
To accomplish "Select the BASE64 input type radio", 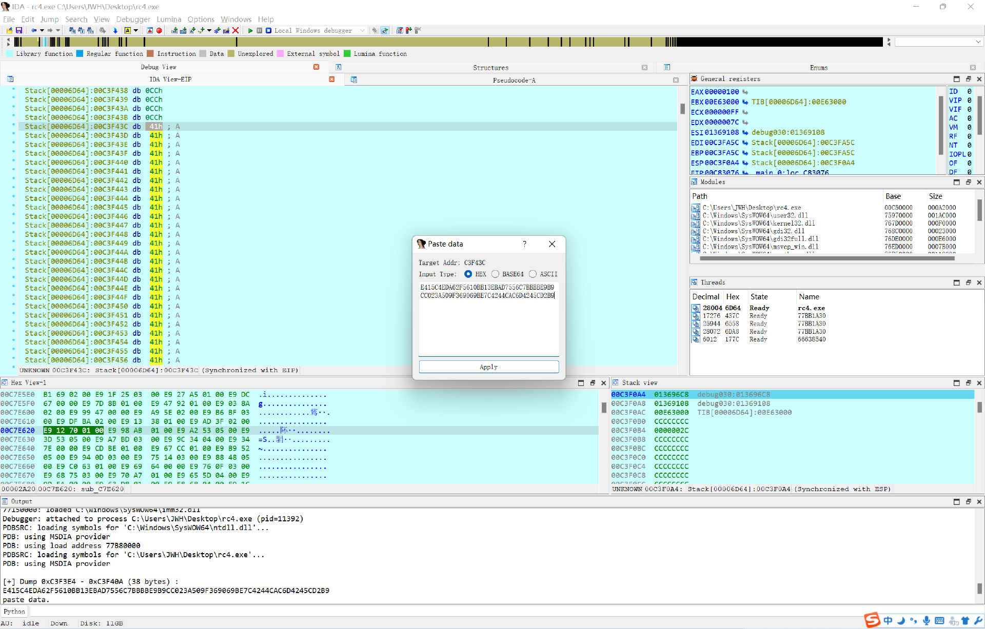I will point(495,274).
